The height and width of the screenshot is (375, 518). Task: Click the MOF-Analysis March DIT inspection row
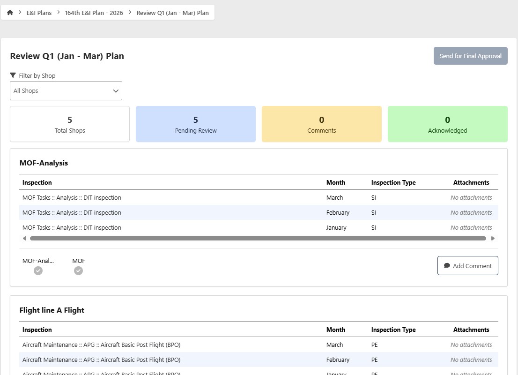click(259, 197)
